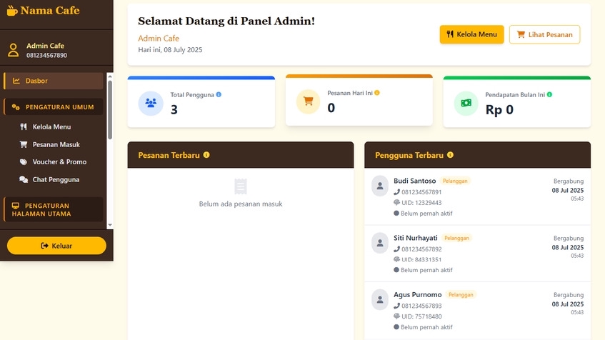Viewport: 605px width, 340px height.
Task: Open Voucher & Promo sidebar menu
Action: tap(59, 162)
